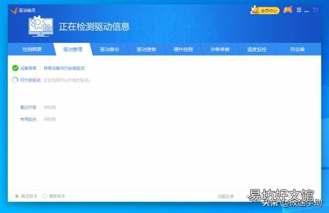Open the 诊断修复 tab
The height and width of the screenshot is (213, 329).
pyautogui.click(x=220, y=49)
